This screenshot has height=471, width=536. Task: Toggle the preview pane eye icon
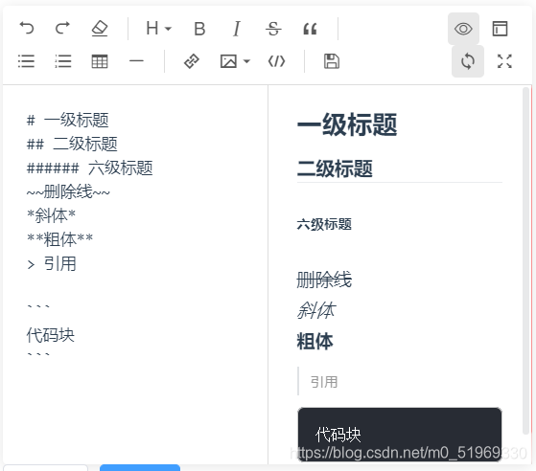463,29
